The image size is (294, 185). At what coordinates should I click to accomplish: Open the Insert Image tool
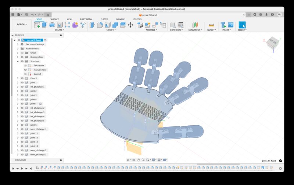[x=230, y=25]
